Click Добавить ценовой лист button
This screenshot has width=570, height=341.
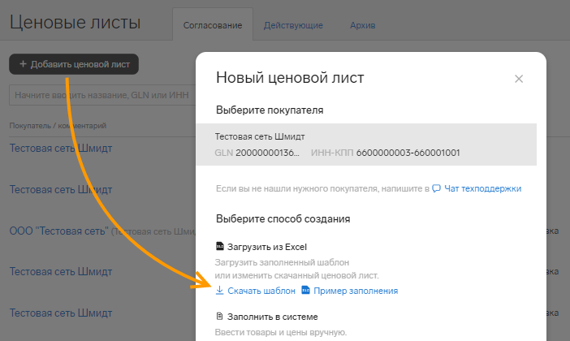pos(74,64)
